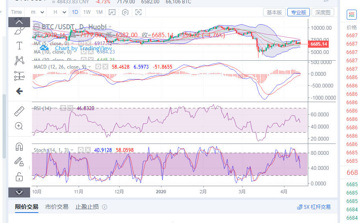
Task: Select the 1D interval
Action: 75,12
